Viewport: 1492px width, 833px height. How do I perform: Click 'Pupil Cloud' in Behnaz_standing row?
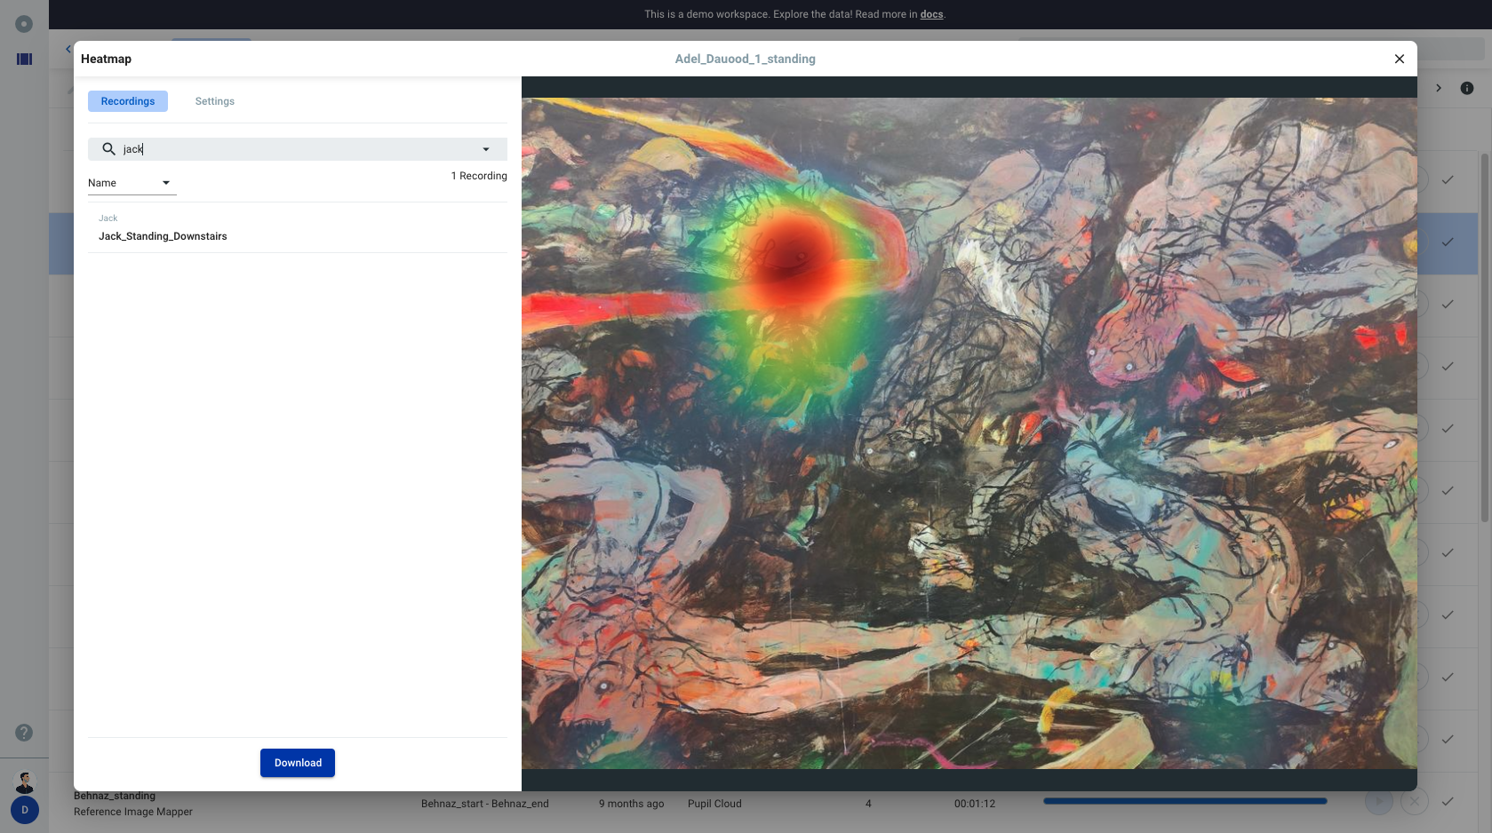point(714,804)
